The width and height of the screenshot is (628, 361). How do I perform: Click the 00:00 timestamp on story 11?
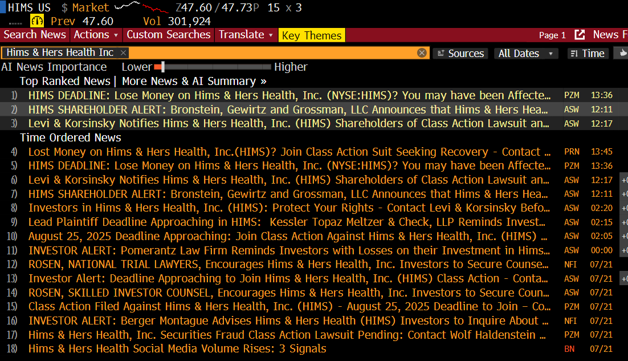602,250
